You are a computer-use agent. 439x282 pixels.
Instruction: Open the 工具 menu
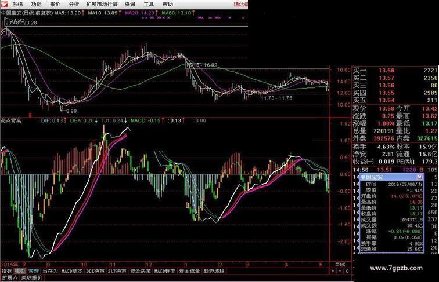(x=149, y=4)
